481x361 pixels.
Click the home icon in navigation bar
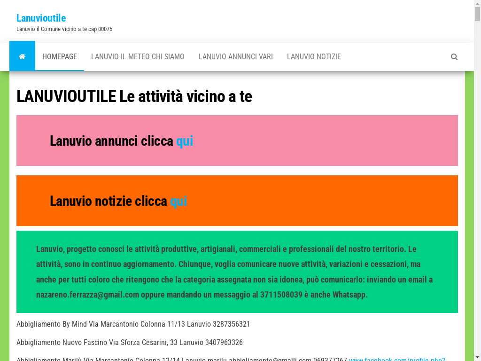(x=22, y=56)
